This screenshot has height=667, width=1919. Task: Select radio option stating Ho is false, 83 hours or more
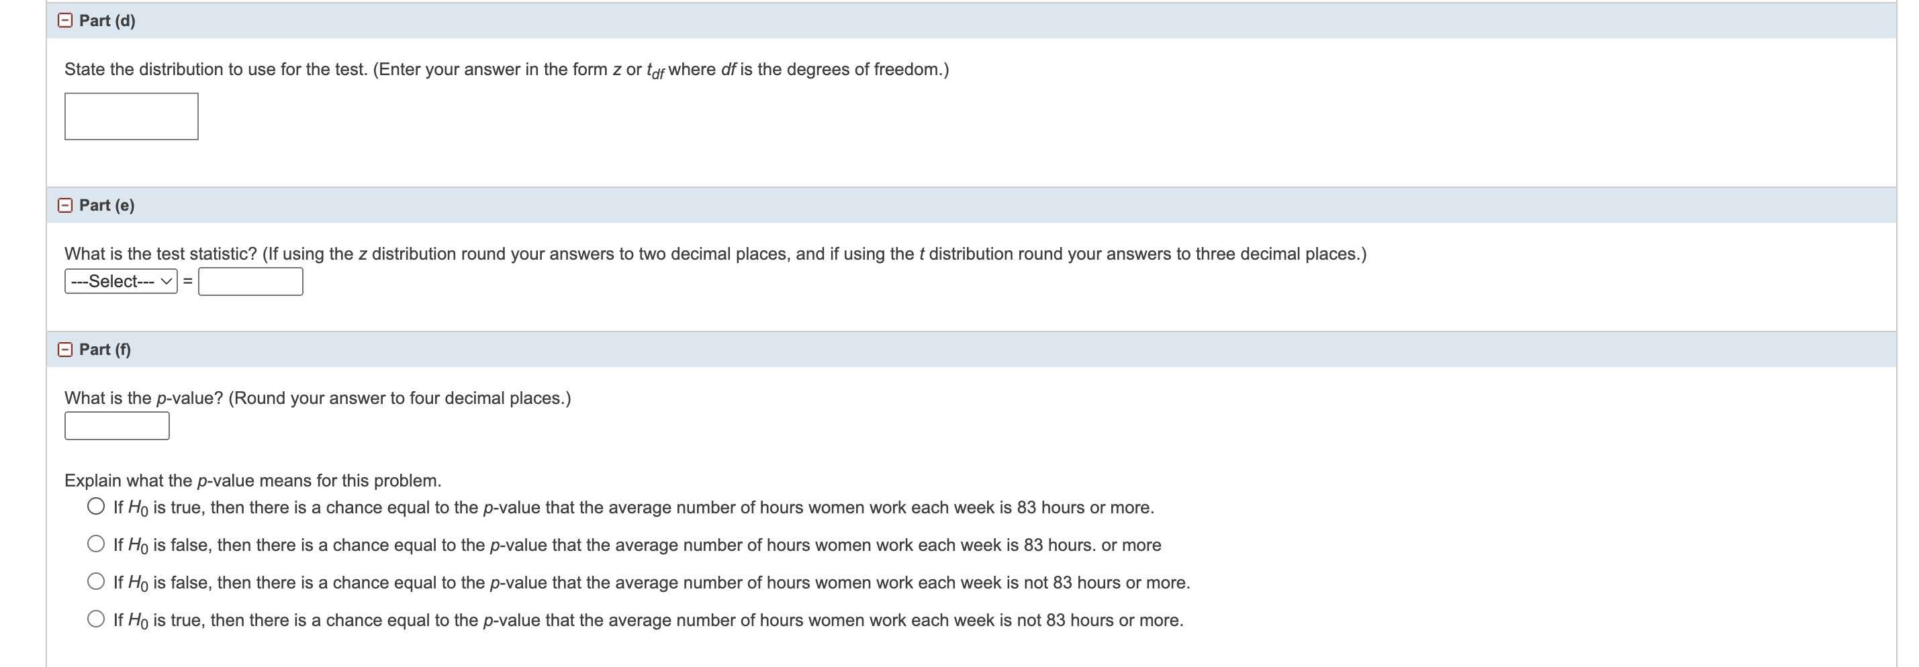pos(95,544)
